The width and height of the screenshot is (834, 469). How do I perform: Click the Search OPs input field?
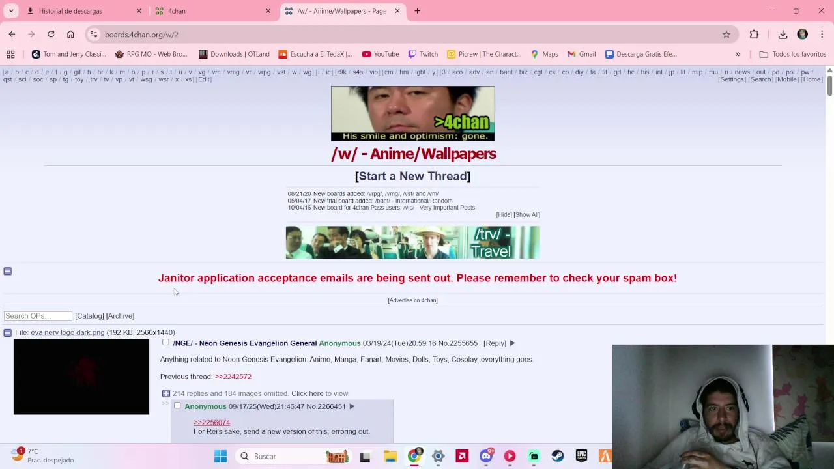point(38,316)
